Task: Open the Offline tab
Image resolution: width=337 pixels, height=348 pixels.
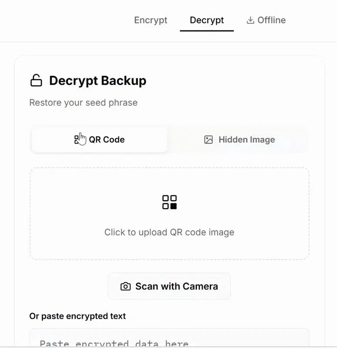Action: point(266,20)
